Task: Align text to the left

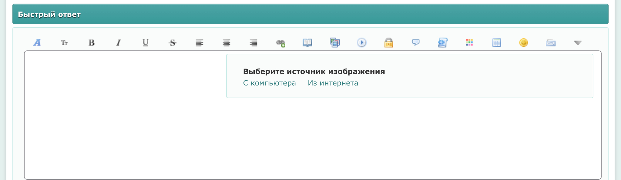Action: coord(200,43)
